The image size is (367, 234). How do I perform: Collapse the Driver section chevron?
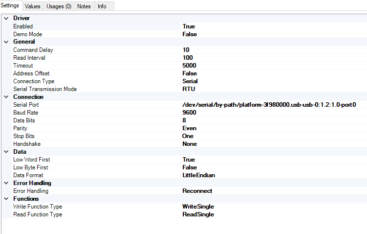(6, 18)
